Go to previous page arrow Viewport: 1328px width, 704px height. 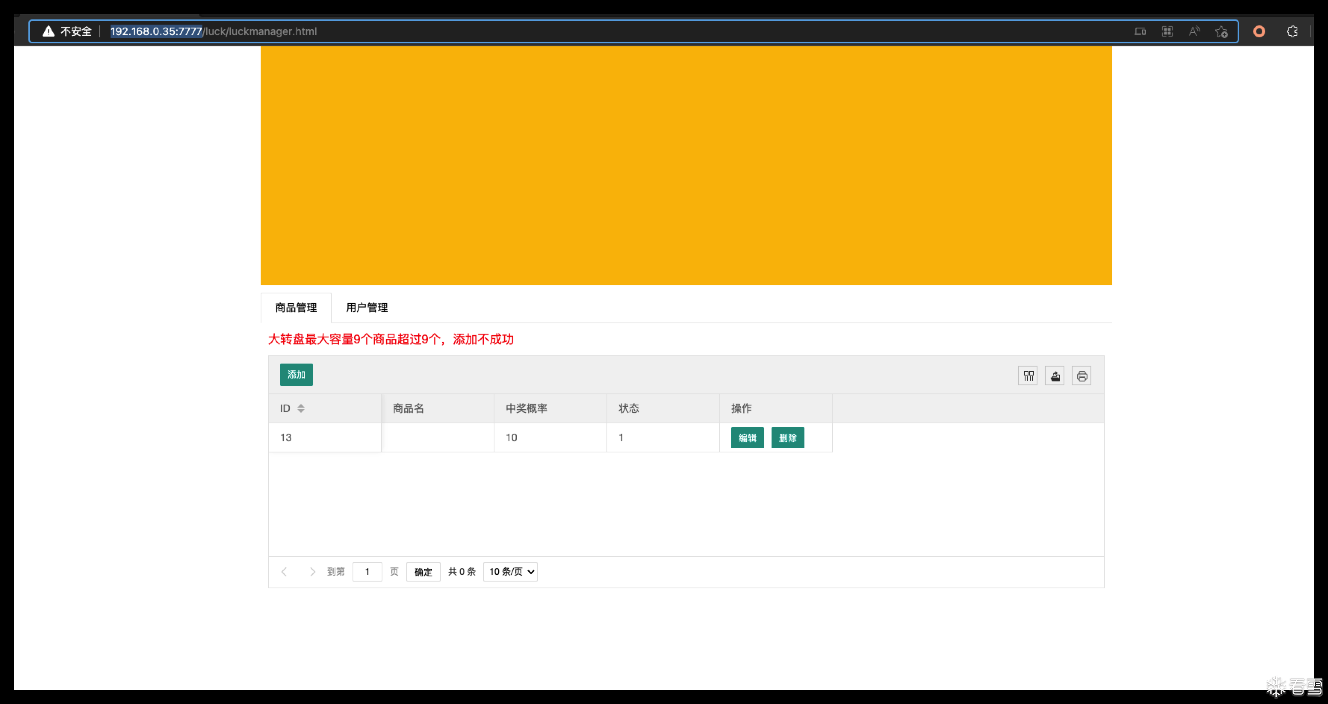pos(284,571)
